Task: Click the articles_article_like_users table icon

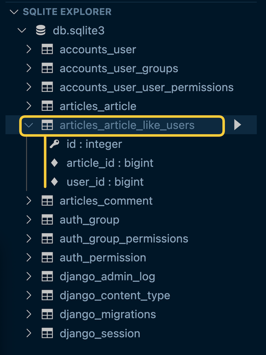Action: tap(47, 125)
